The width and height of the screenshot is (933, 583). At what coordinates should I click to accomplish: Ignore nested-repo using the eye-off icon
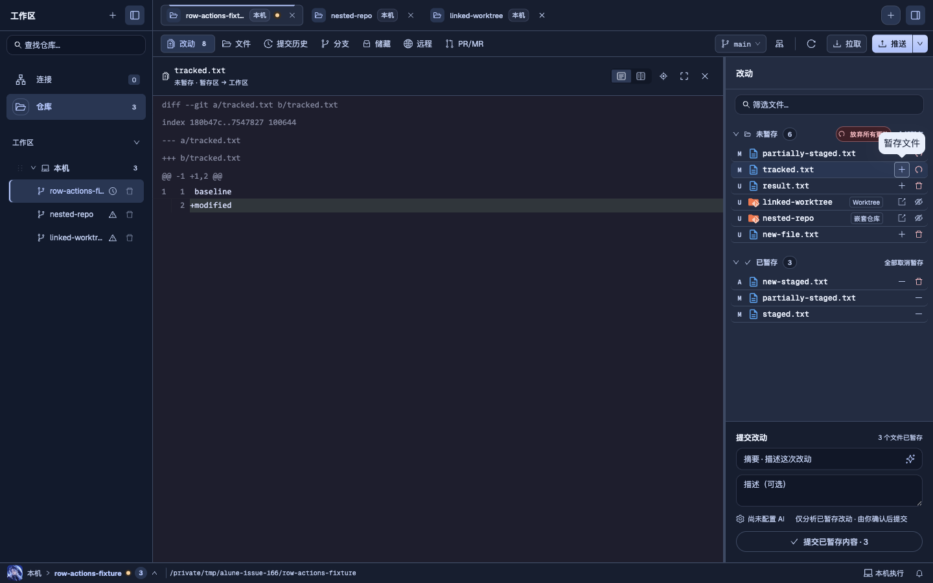919,218
